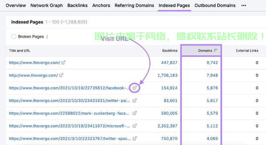Click domains value 7,948
Image resolution: width=266 pixels, height=145 pixels.
(212, 75)
